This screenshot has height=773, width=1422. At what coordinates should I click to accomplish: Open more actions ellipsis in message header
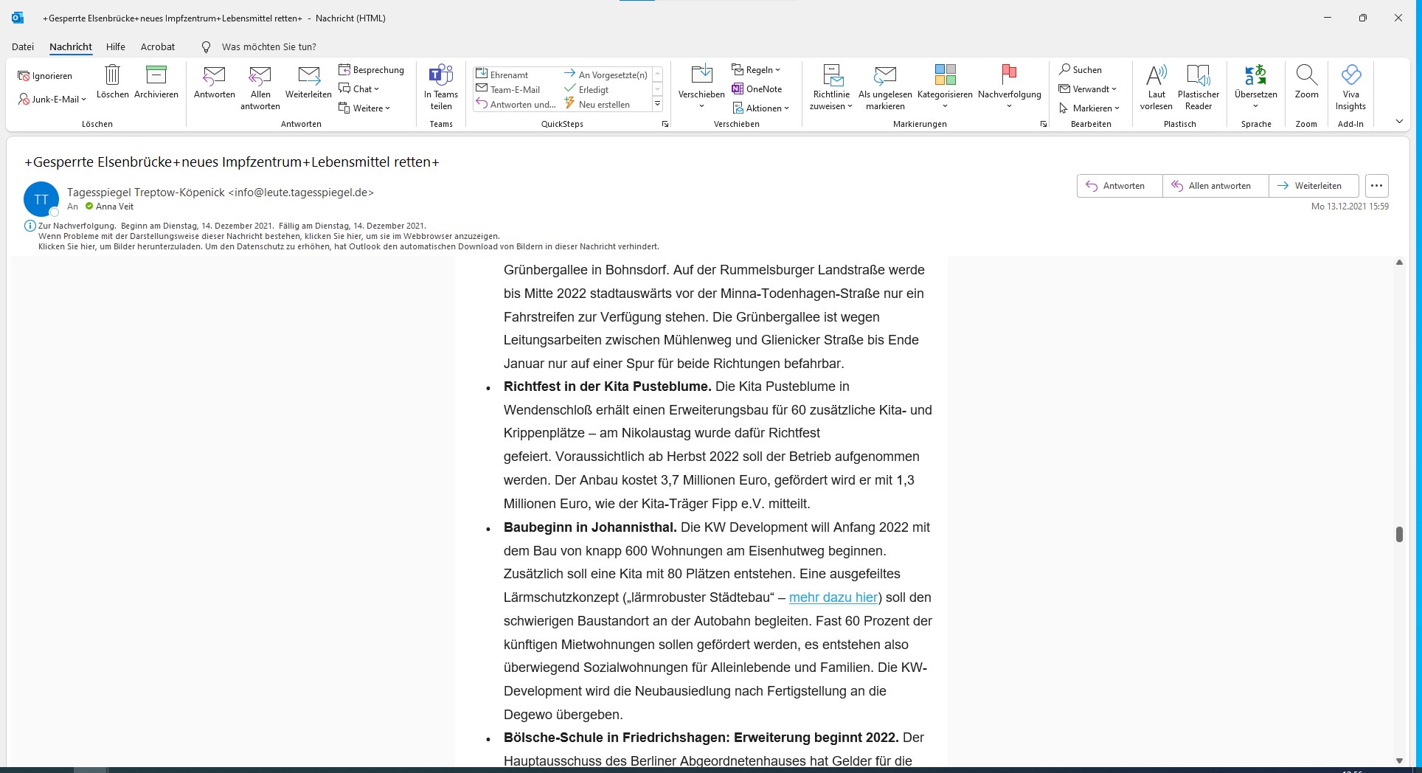[x=1376, y=186]
